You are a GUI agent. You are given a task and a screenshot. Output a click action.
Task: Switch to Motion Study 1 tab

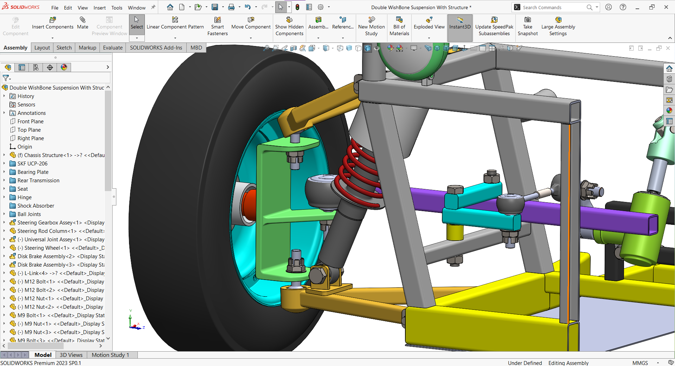(110, 355)
